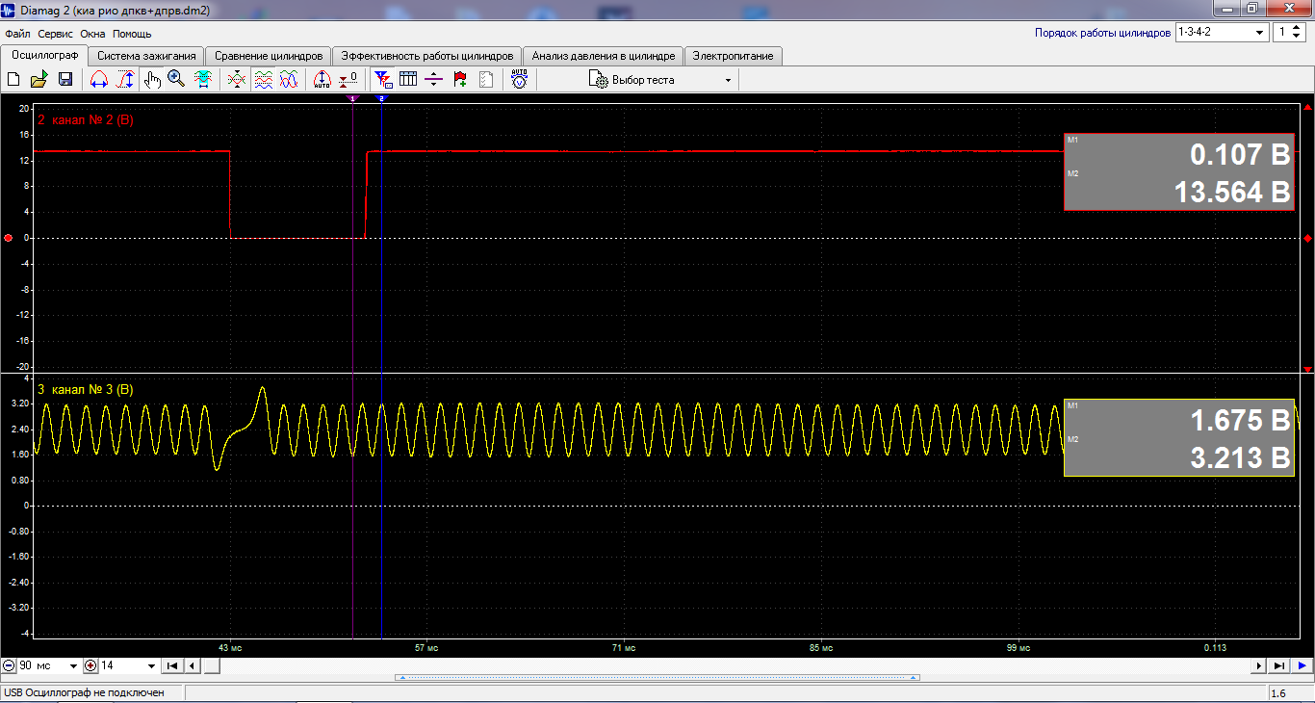Step forward with right arrow button
The image size is (1315, 703).
(x=1259, y=665)
